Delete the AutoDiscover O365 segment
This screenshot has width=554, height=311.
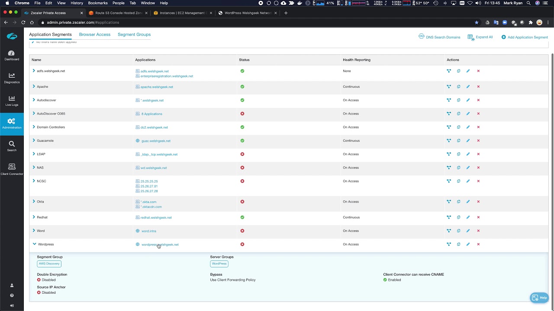point(478,114)
